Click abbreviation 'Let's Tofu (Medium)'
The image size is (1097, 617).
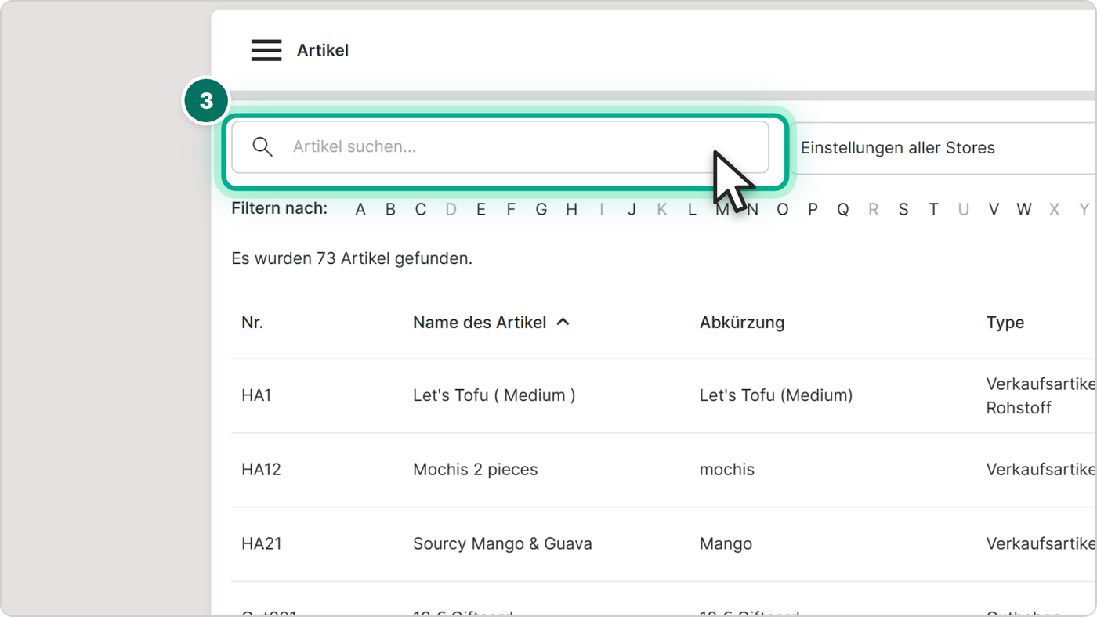(777, 395)
